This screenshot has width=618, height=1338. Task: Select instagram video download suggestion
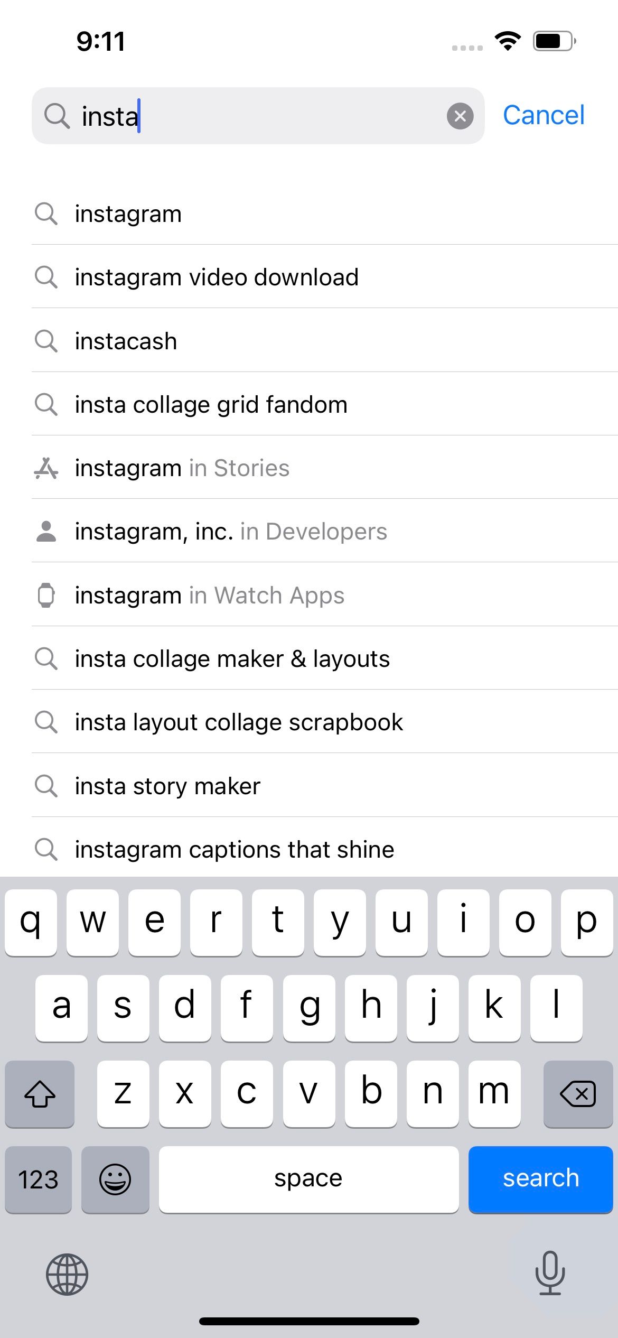[x=325, y=277]
